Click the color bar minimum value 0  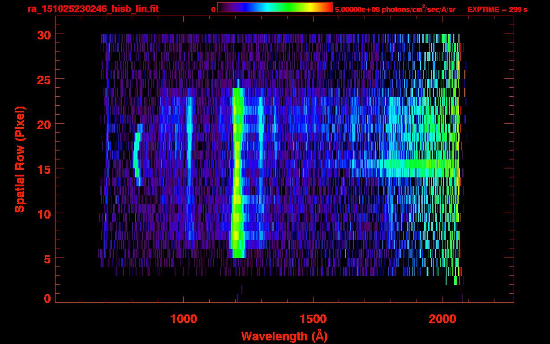coord(213,9)
